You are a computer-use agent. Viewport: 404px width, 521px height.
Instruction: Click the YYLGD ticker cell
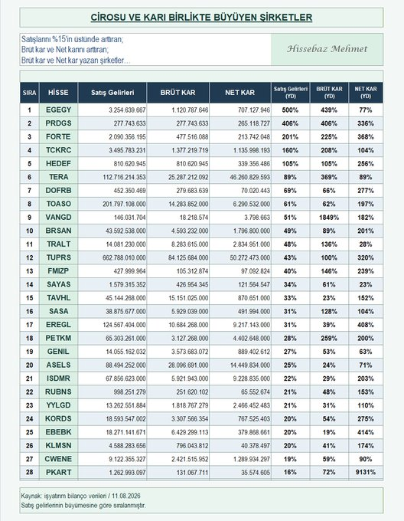click(x=58, y=405)
